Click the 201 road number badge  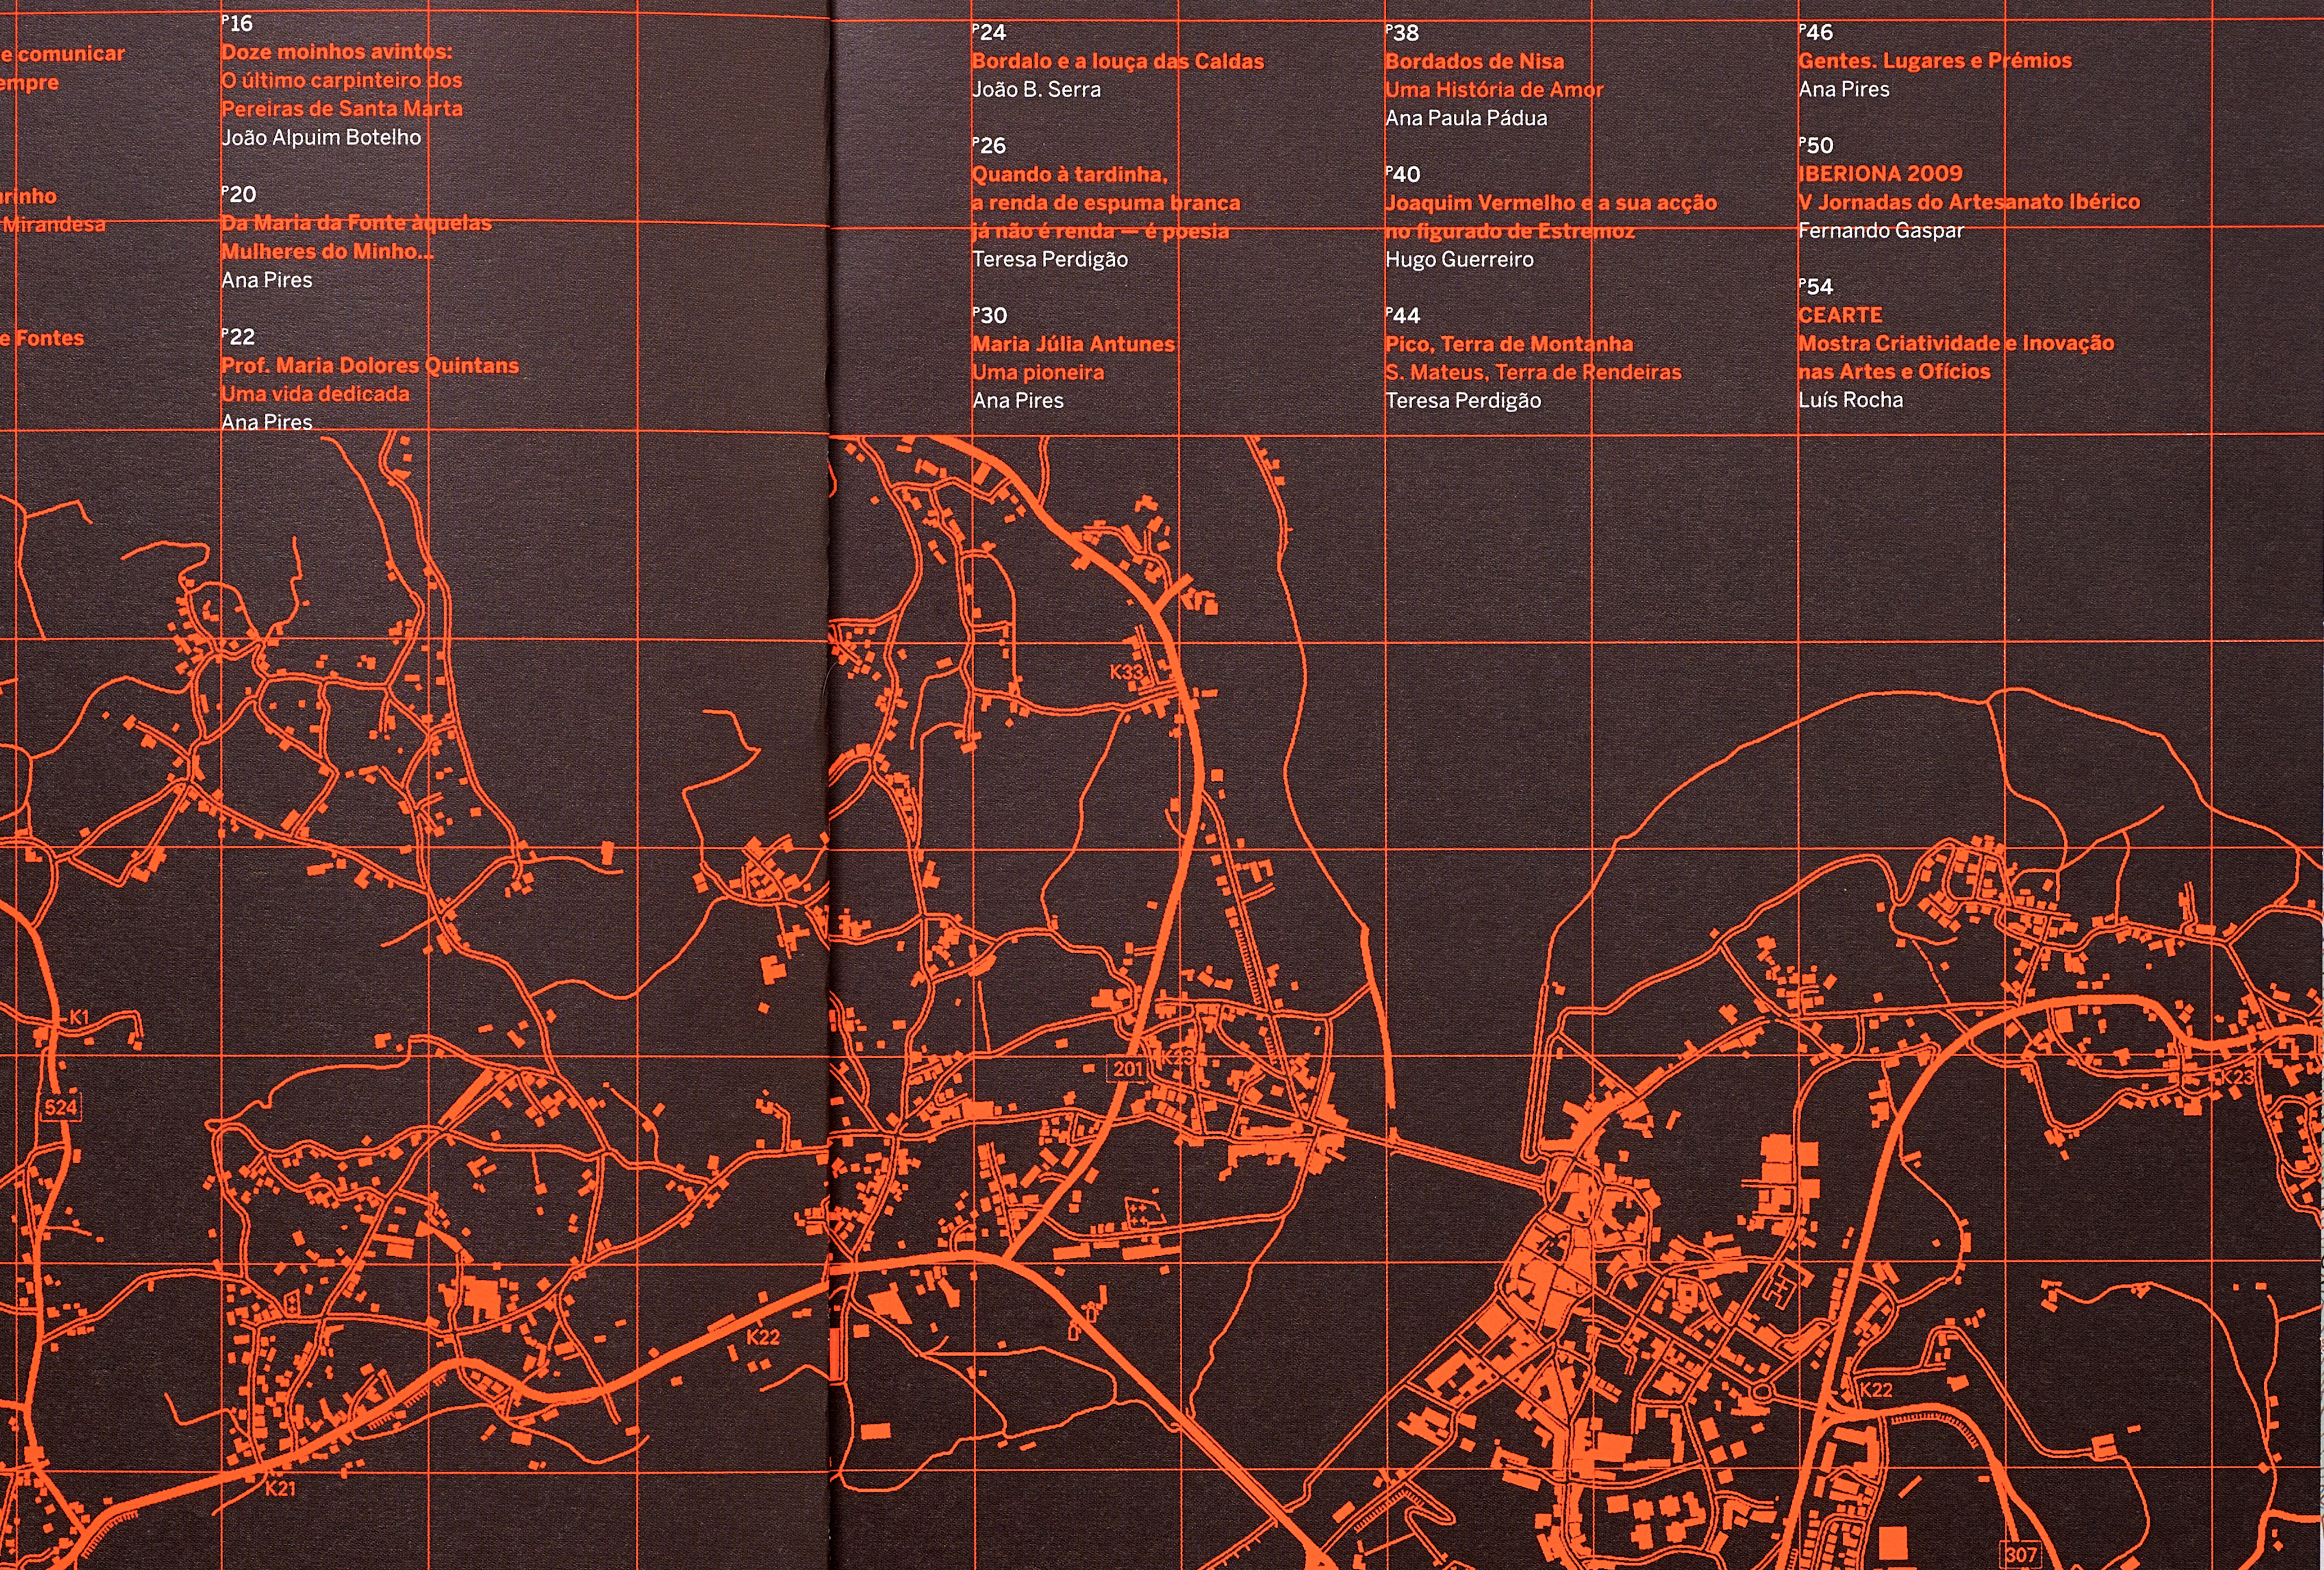[x=1128, y=1069]
